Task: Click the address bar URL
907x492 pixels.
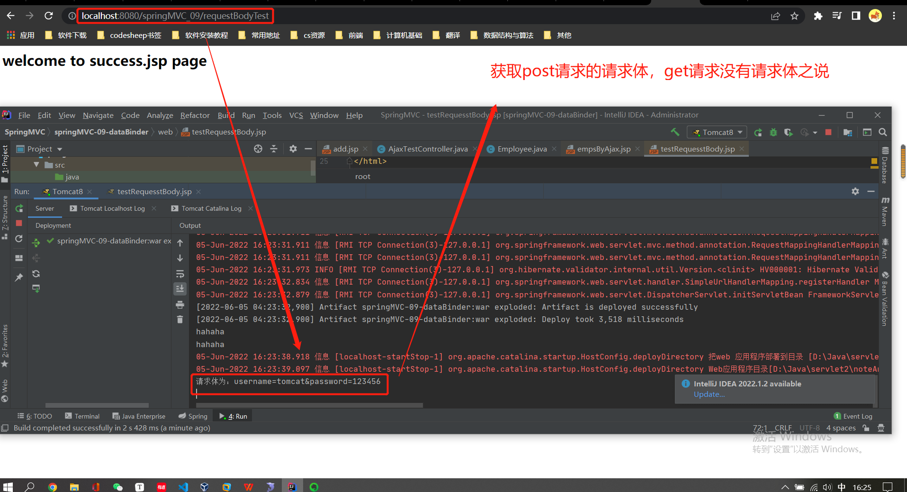Action: 175,16
